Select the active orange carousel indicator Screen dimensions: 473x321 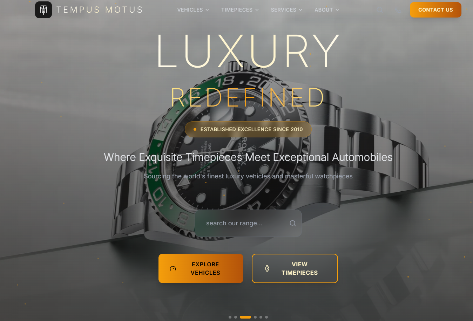[x=245, y=317]
